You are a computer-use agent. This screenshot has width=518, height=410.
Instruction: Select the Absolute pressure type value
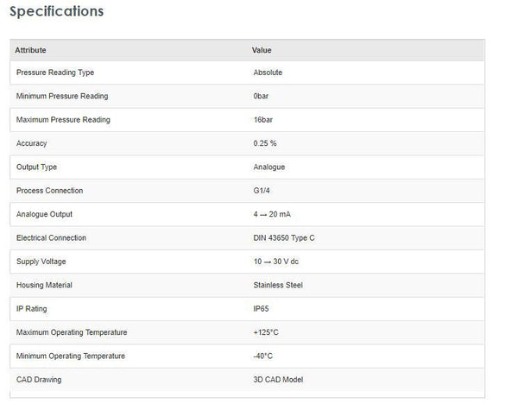pyautogui.click(x=268, y=73)
